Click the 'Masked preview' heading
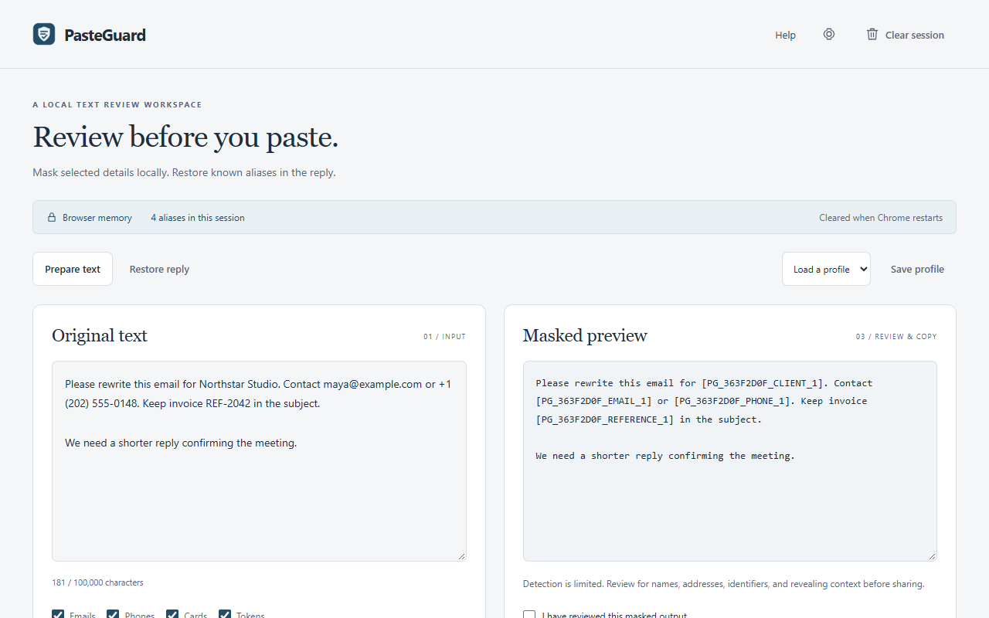 [585, 335]
